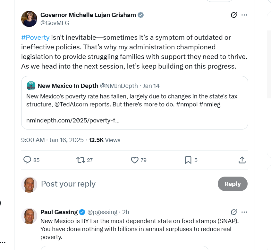Open the @GovMLG handle link

tap(55, 23)
